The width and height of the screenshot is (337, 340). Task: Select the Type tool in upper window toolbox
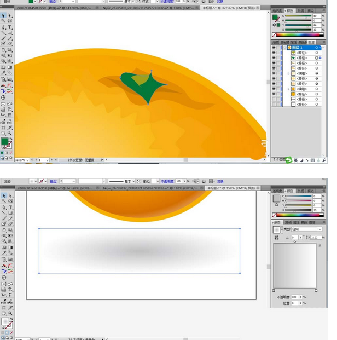point(10,27)
